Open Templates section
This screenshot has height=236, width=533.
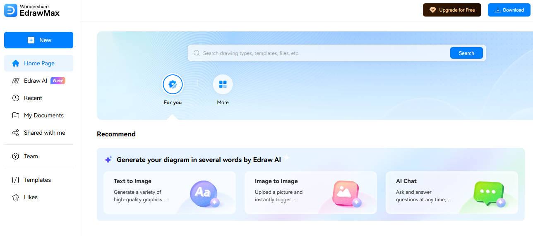[38, 180]
